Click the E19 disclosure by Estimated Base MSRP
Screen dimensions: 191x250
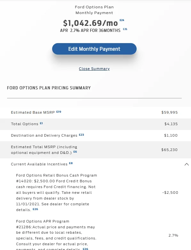[x=59, y=112]
